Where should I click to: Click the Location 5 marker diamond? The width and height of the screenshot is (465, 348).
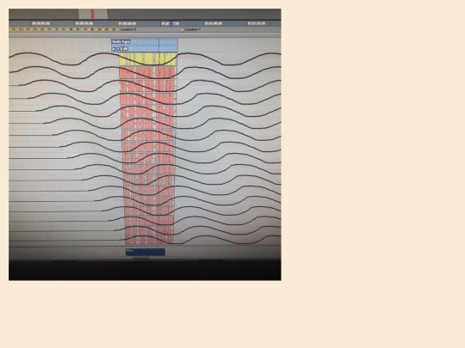pyautogui.click(x=118, y=29)
